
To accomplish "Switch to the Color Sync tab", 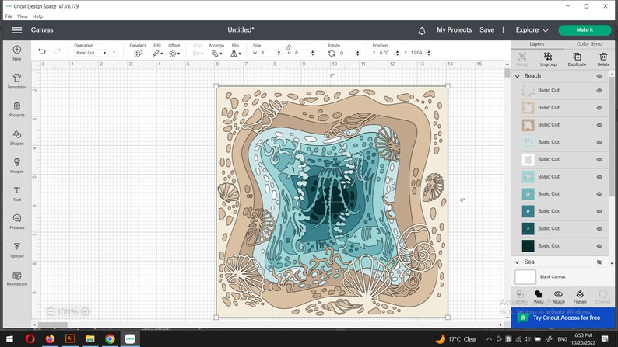I will coord(589,44).
